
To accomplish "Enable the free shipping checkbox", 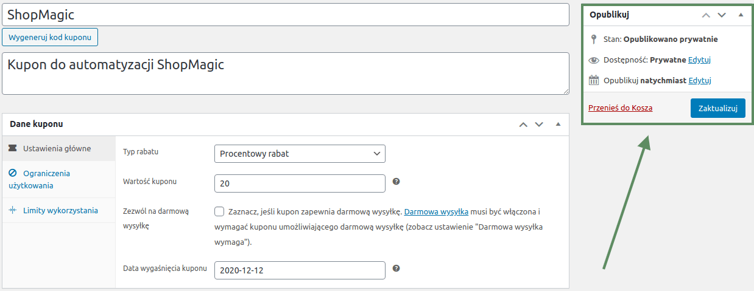I will click(219, 211).
